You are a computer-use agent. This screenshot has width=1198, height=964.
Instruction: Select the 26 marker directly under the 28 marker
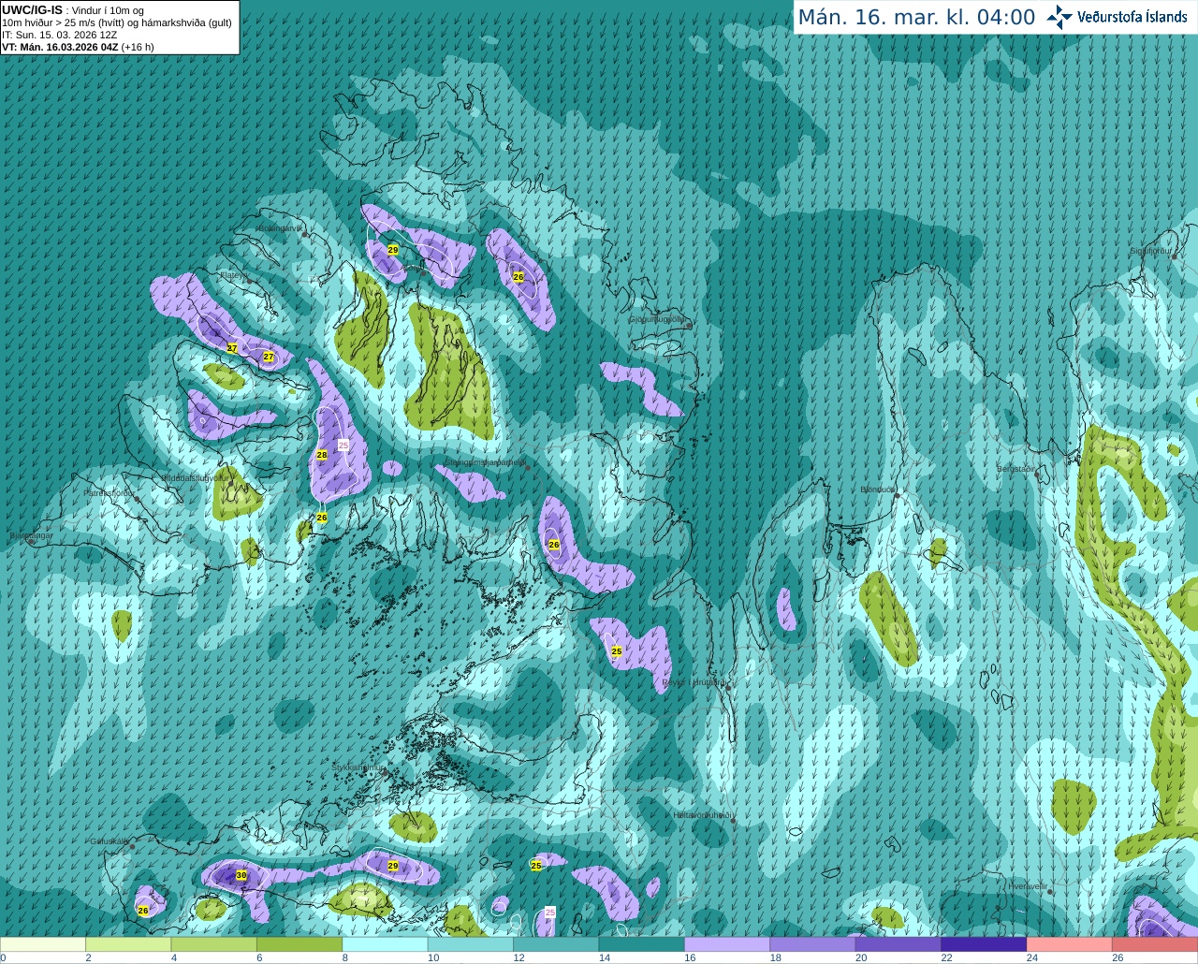pyautogui.click(x=322, y=518)
